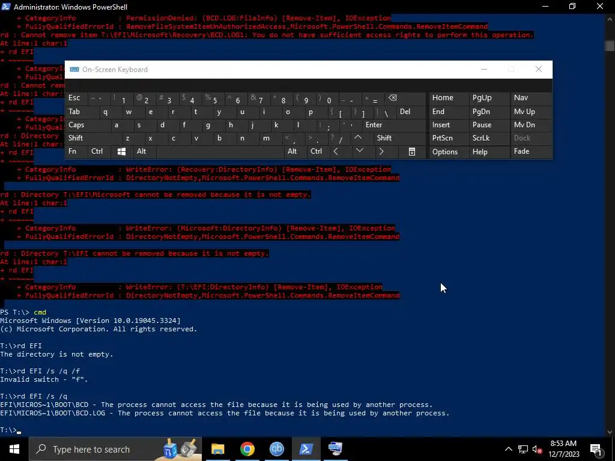
Task: Show hidden tray icons chevron
Action: point(508,449)
